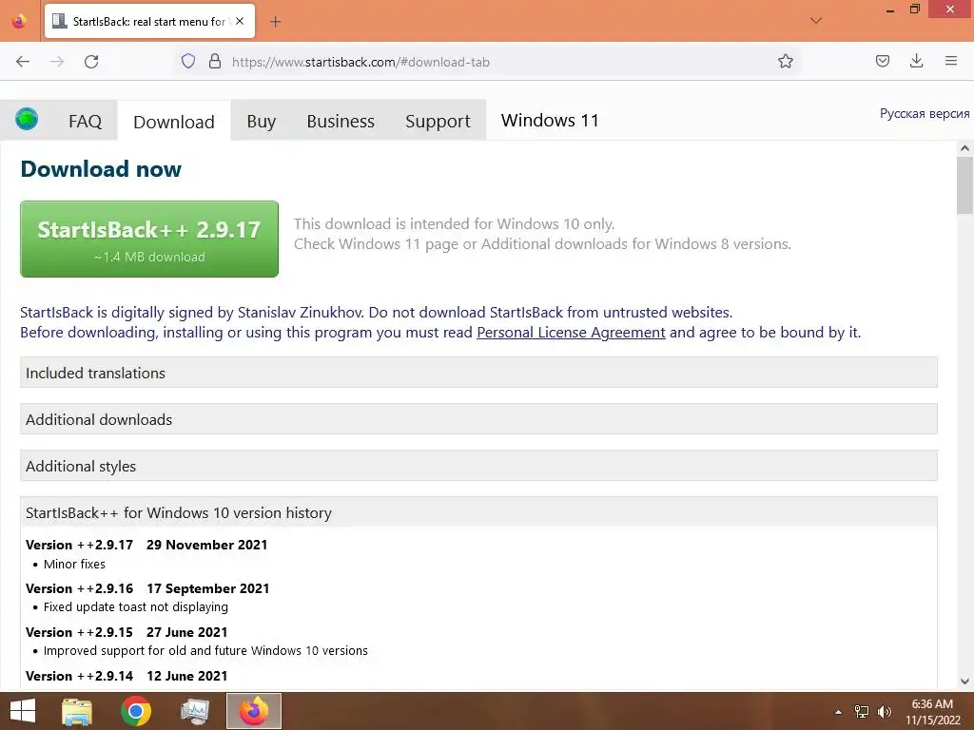Close the StartIsBack tab
This screenshot has height=730, width=974.
coord(240,21)
